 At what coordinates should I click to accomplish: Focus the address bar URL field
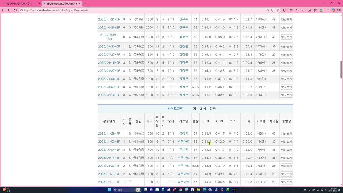coord(142,10)
